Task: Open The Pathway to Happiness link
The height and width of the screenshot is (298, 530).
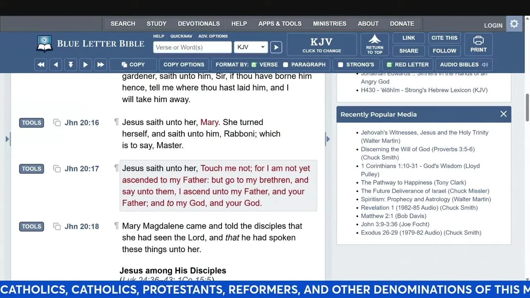Action: [x=413, y=183]
